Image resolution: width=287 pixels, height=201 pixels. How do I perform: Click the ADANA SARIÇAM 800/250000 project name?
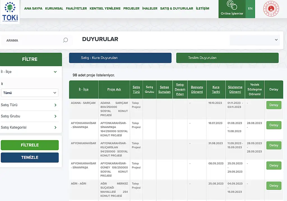pos(114,109)
